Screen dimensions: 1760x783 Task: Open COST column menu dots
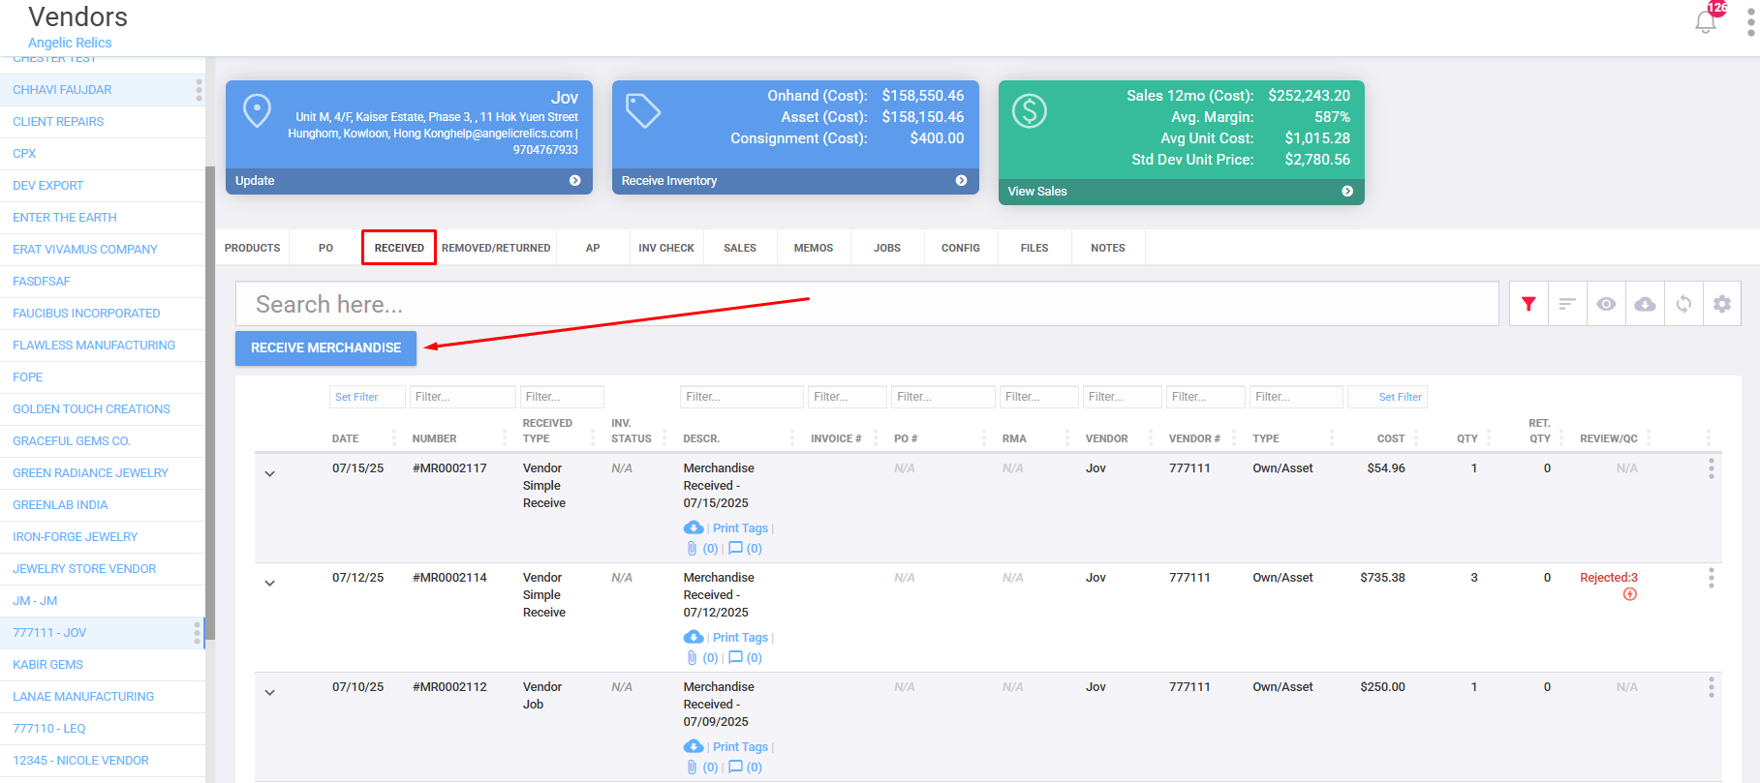pyautogui.click(x=1416, y=437)
